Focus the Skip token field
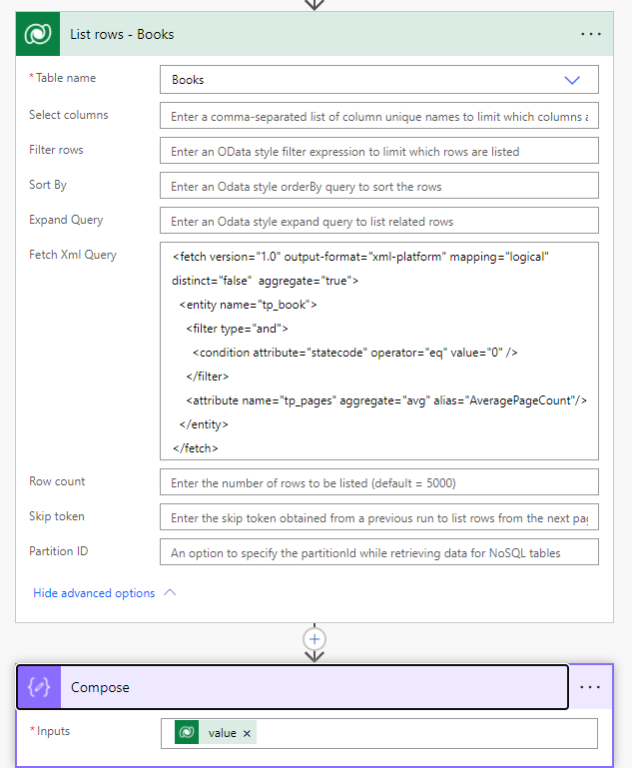Viewport: 632px width, 768px height. point(378,517)
